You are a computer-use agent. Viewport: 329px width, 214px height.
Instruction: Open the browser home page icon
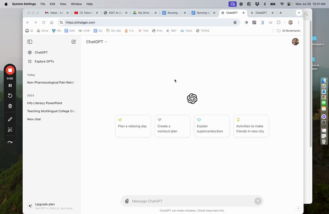pyautogui.click(x=52, y=22)
